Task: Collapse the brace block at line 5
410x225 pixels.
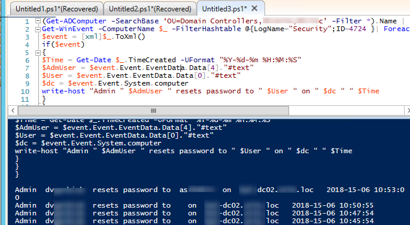Action: tap(38, 53)
